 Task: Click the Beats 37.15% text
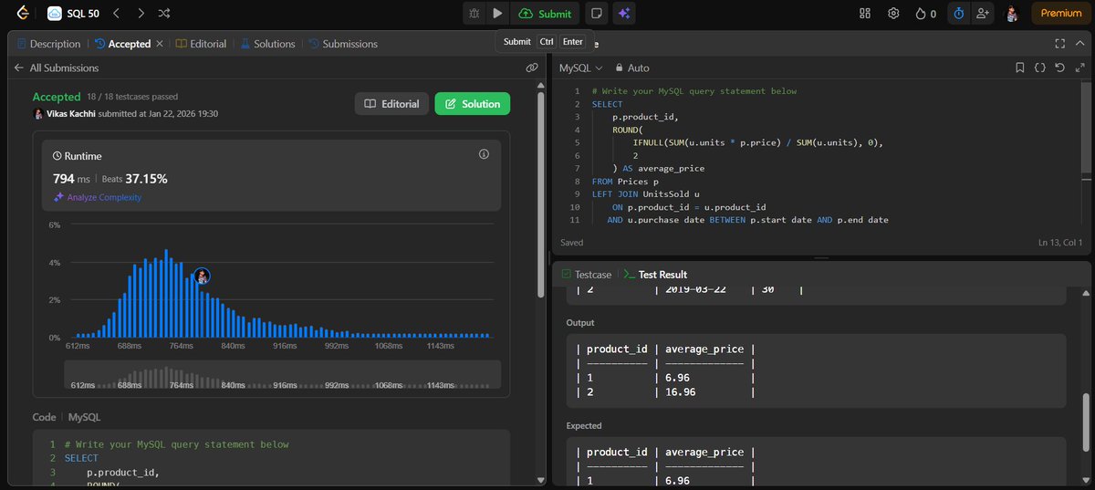click(x=134, y=178)
